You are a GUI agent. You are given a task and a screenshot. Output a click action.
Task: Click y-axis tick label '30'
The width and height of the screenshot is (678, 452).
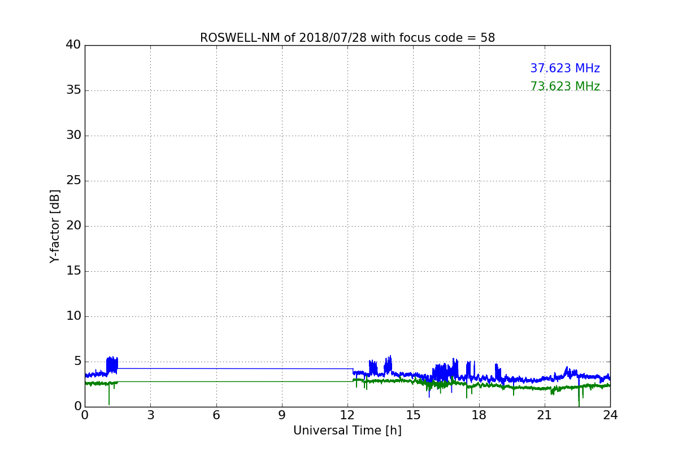[73, 136]
